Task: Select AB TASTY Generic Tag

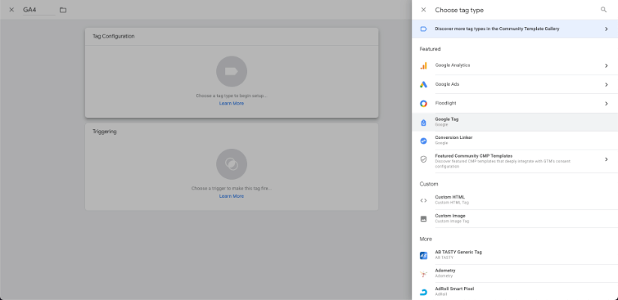Action: [514, 255]
